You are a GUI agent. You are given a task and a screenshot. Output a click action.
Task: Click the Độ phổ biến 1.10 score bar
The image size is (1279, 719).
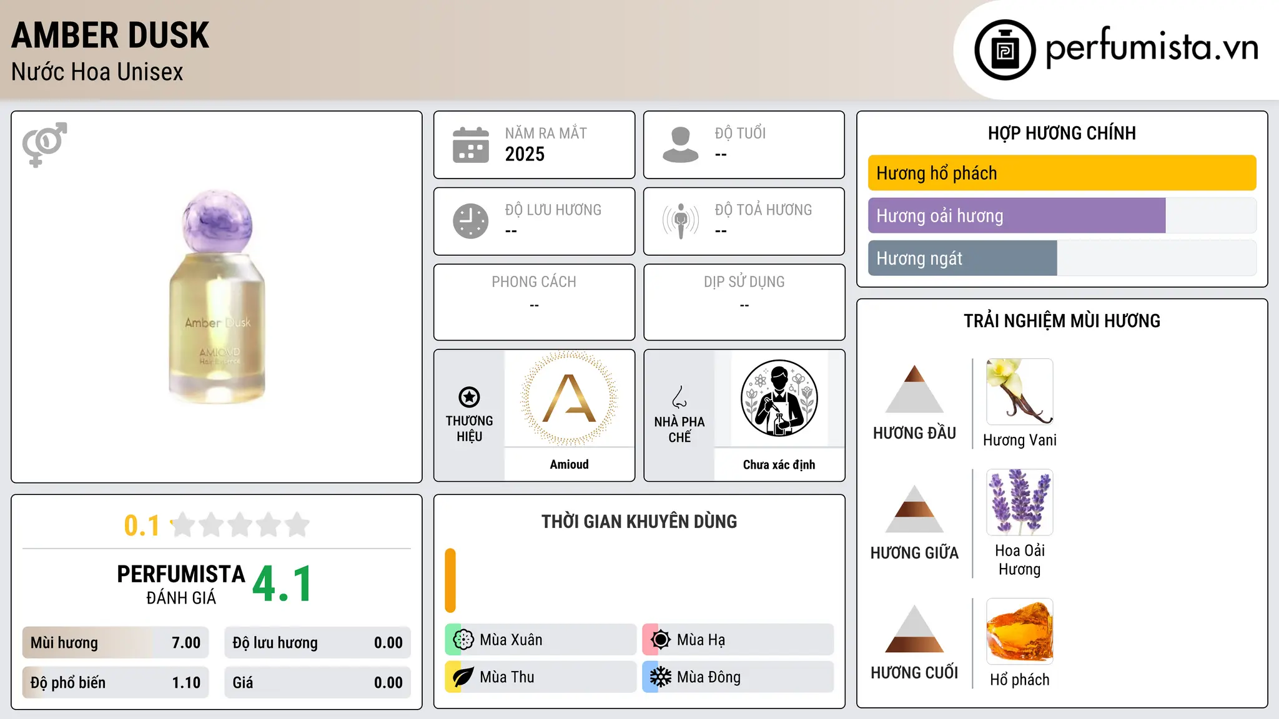(116, 683)
